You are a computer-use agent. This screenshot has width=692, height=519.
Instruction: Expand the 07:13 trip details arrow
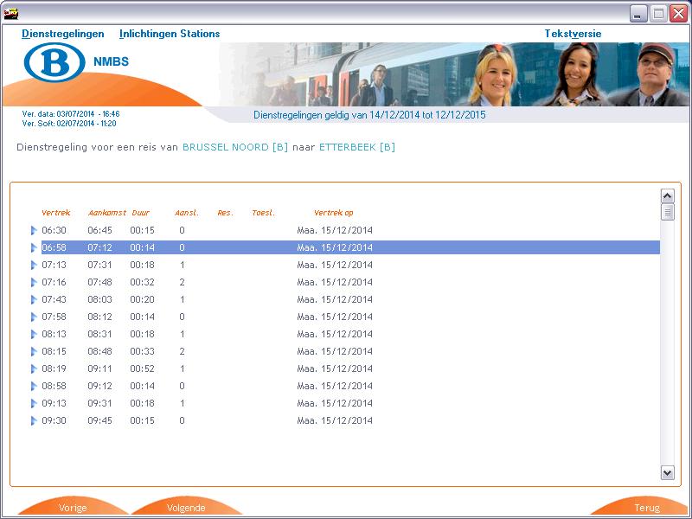[34, 266]
